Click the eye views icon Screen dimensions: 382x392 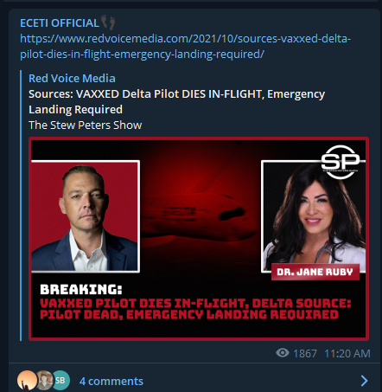point(283,352)
